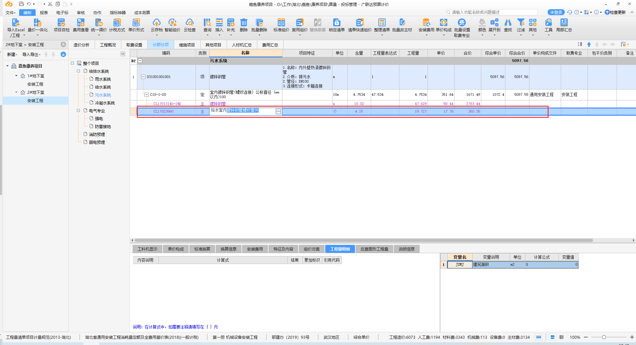Click the 导入Excel/工程 toolbar icon
The height and width of the screenshot is (345, 636).
coord(16,27)
